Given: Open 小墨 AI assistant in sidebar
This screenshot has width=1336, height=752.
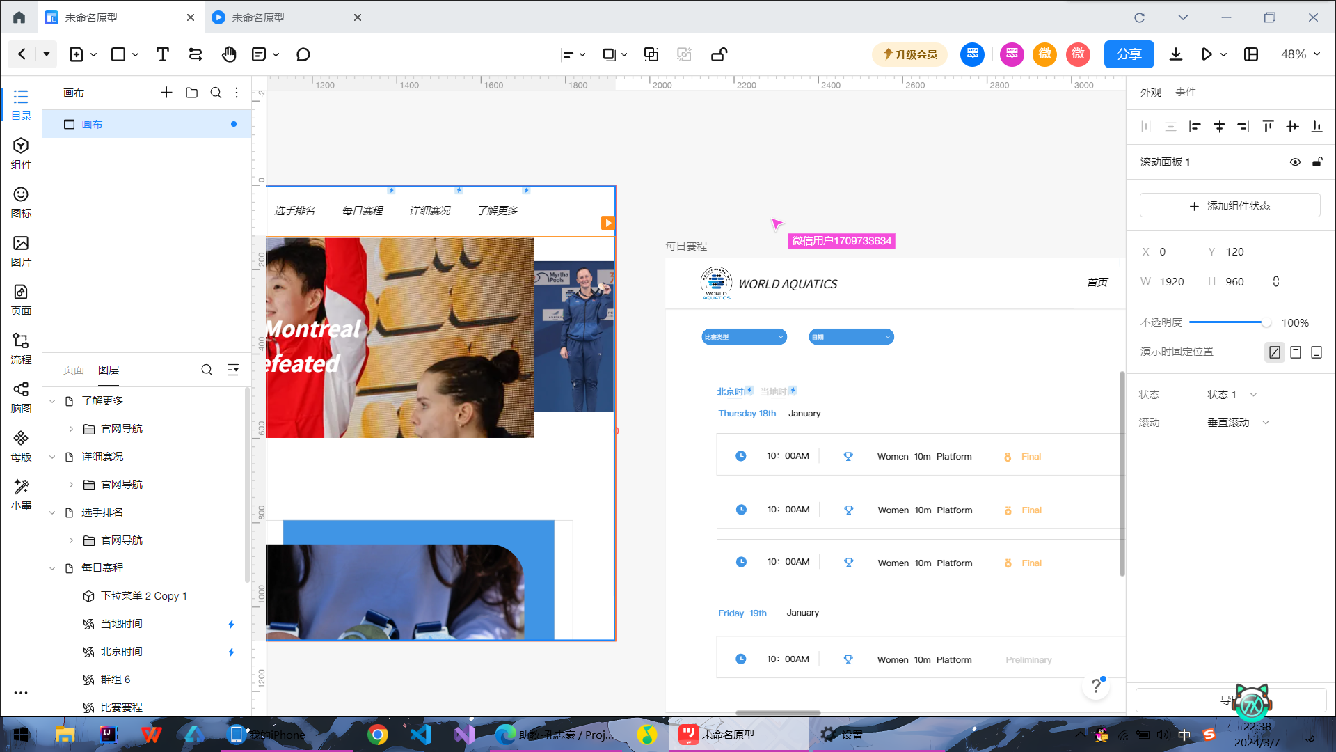Looking at the screenshot, I should coord(21,494).
